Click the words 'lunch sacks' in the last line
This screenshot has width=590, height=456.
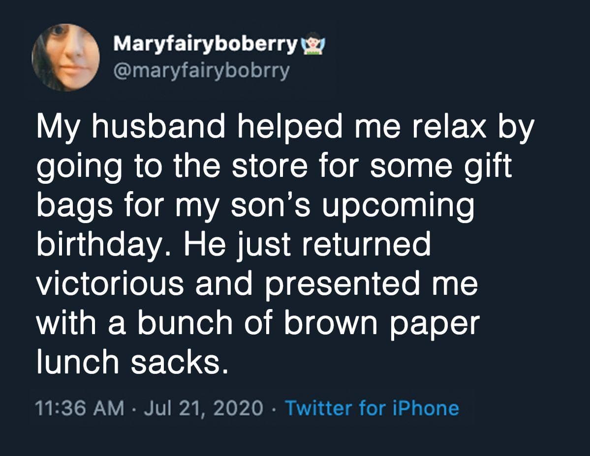point(132,361)
